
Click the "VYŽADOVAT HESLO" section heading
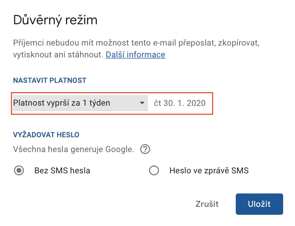pyautogui.click(x=46, y=135)
